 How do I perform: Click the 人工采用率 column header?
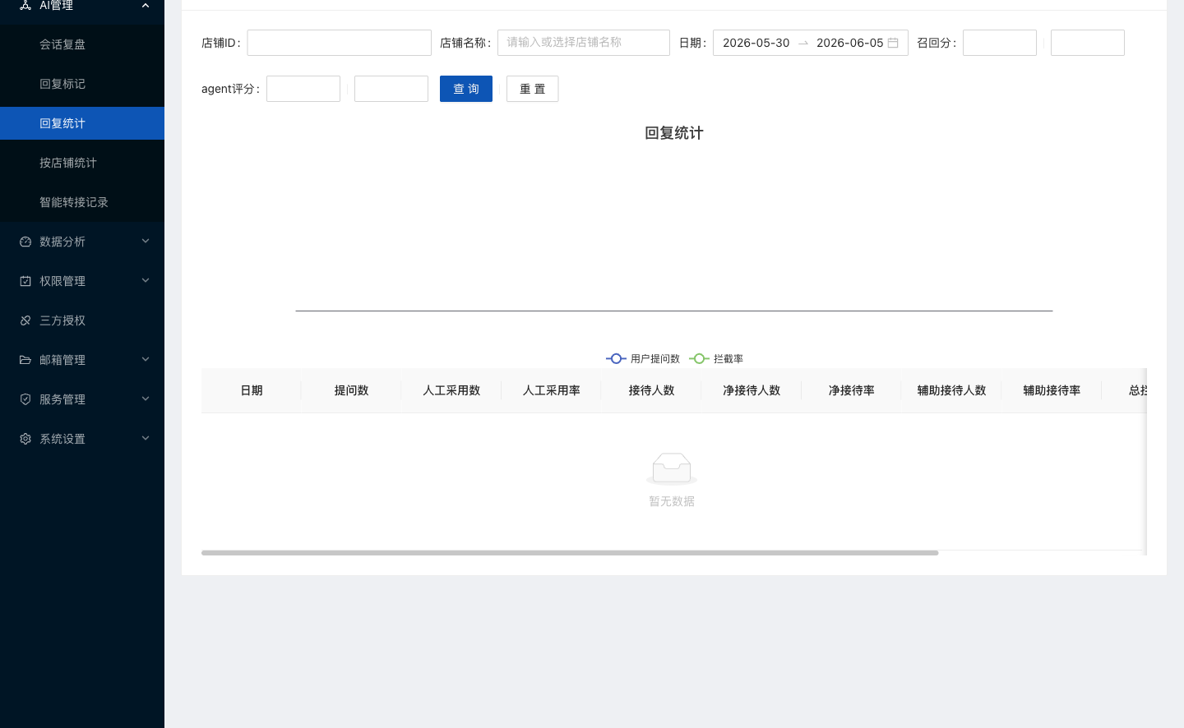pos(552,390)
